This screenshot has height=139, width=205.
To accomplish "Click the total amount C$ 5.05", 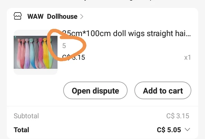I will pyautogui.click(x=169, y=130).
